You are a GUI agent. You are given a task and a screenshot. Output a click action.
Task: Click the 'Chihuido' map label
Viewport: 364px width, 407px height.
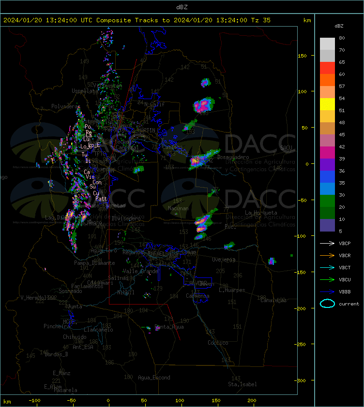click(75, 336)
